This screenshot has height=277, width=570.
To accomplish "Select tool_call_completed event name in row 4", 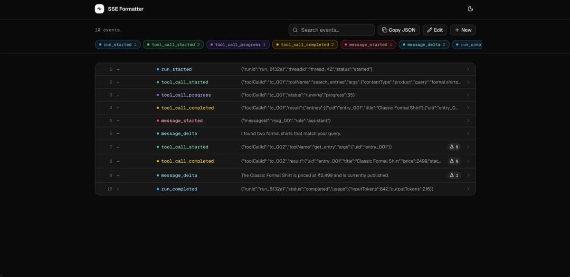I will pyautogui.click(x=187, y=108).
